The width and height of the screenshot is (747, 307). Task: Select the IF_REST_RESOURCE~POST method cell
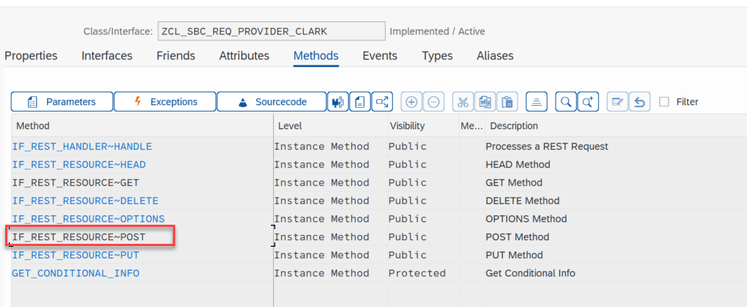pyautogui.click(x=141, y=236)
